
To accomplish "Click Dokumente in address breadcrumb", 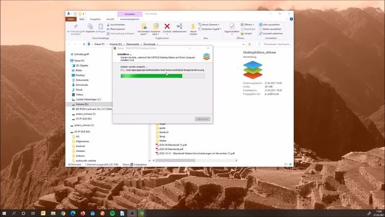I will (132, 44).
